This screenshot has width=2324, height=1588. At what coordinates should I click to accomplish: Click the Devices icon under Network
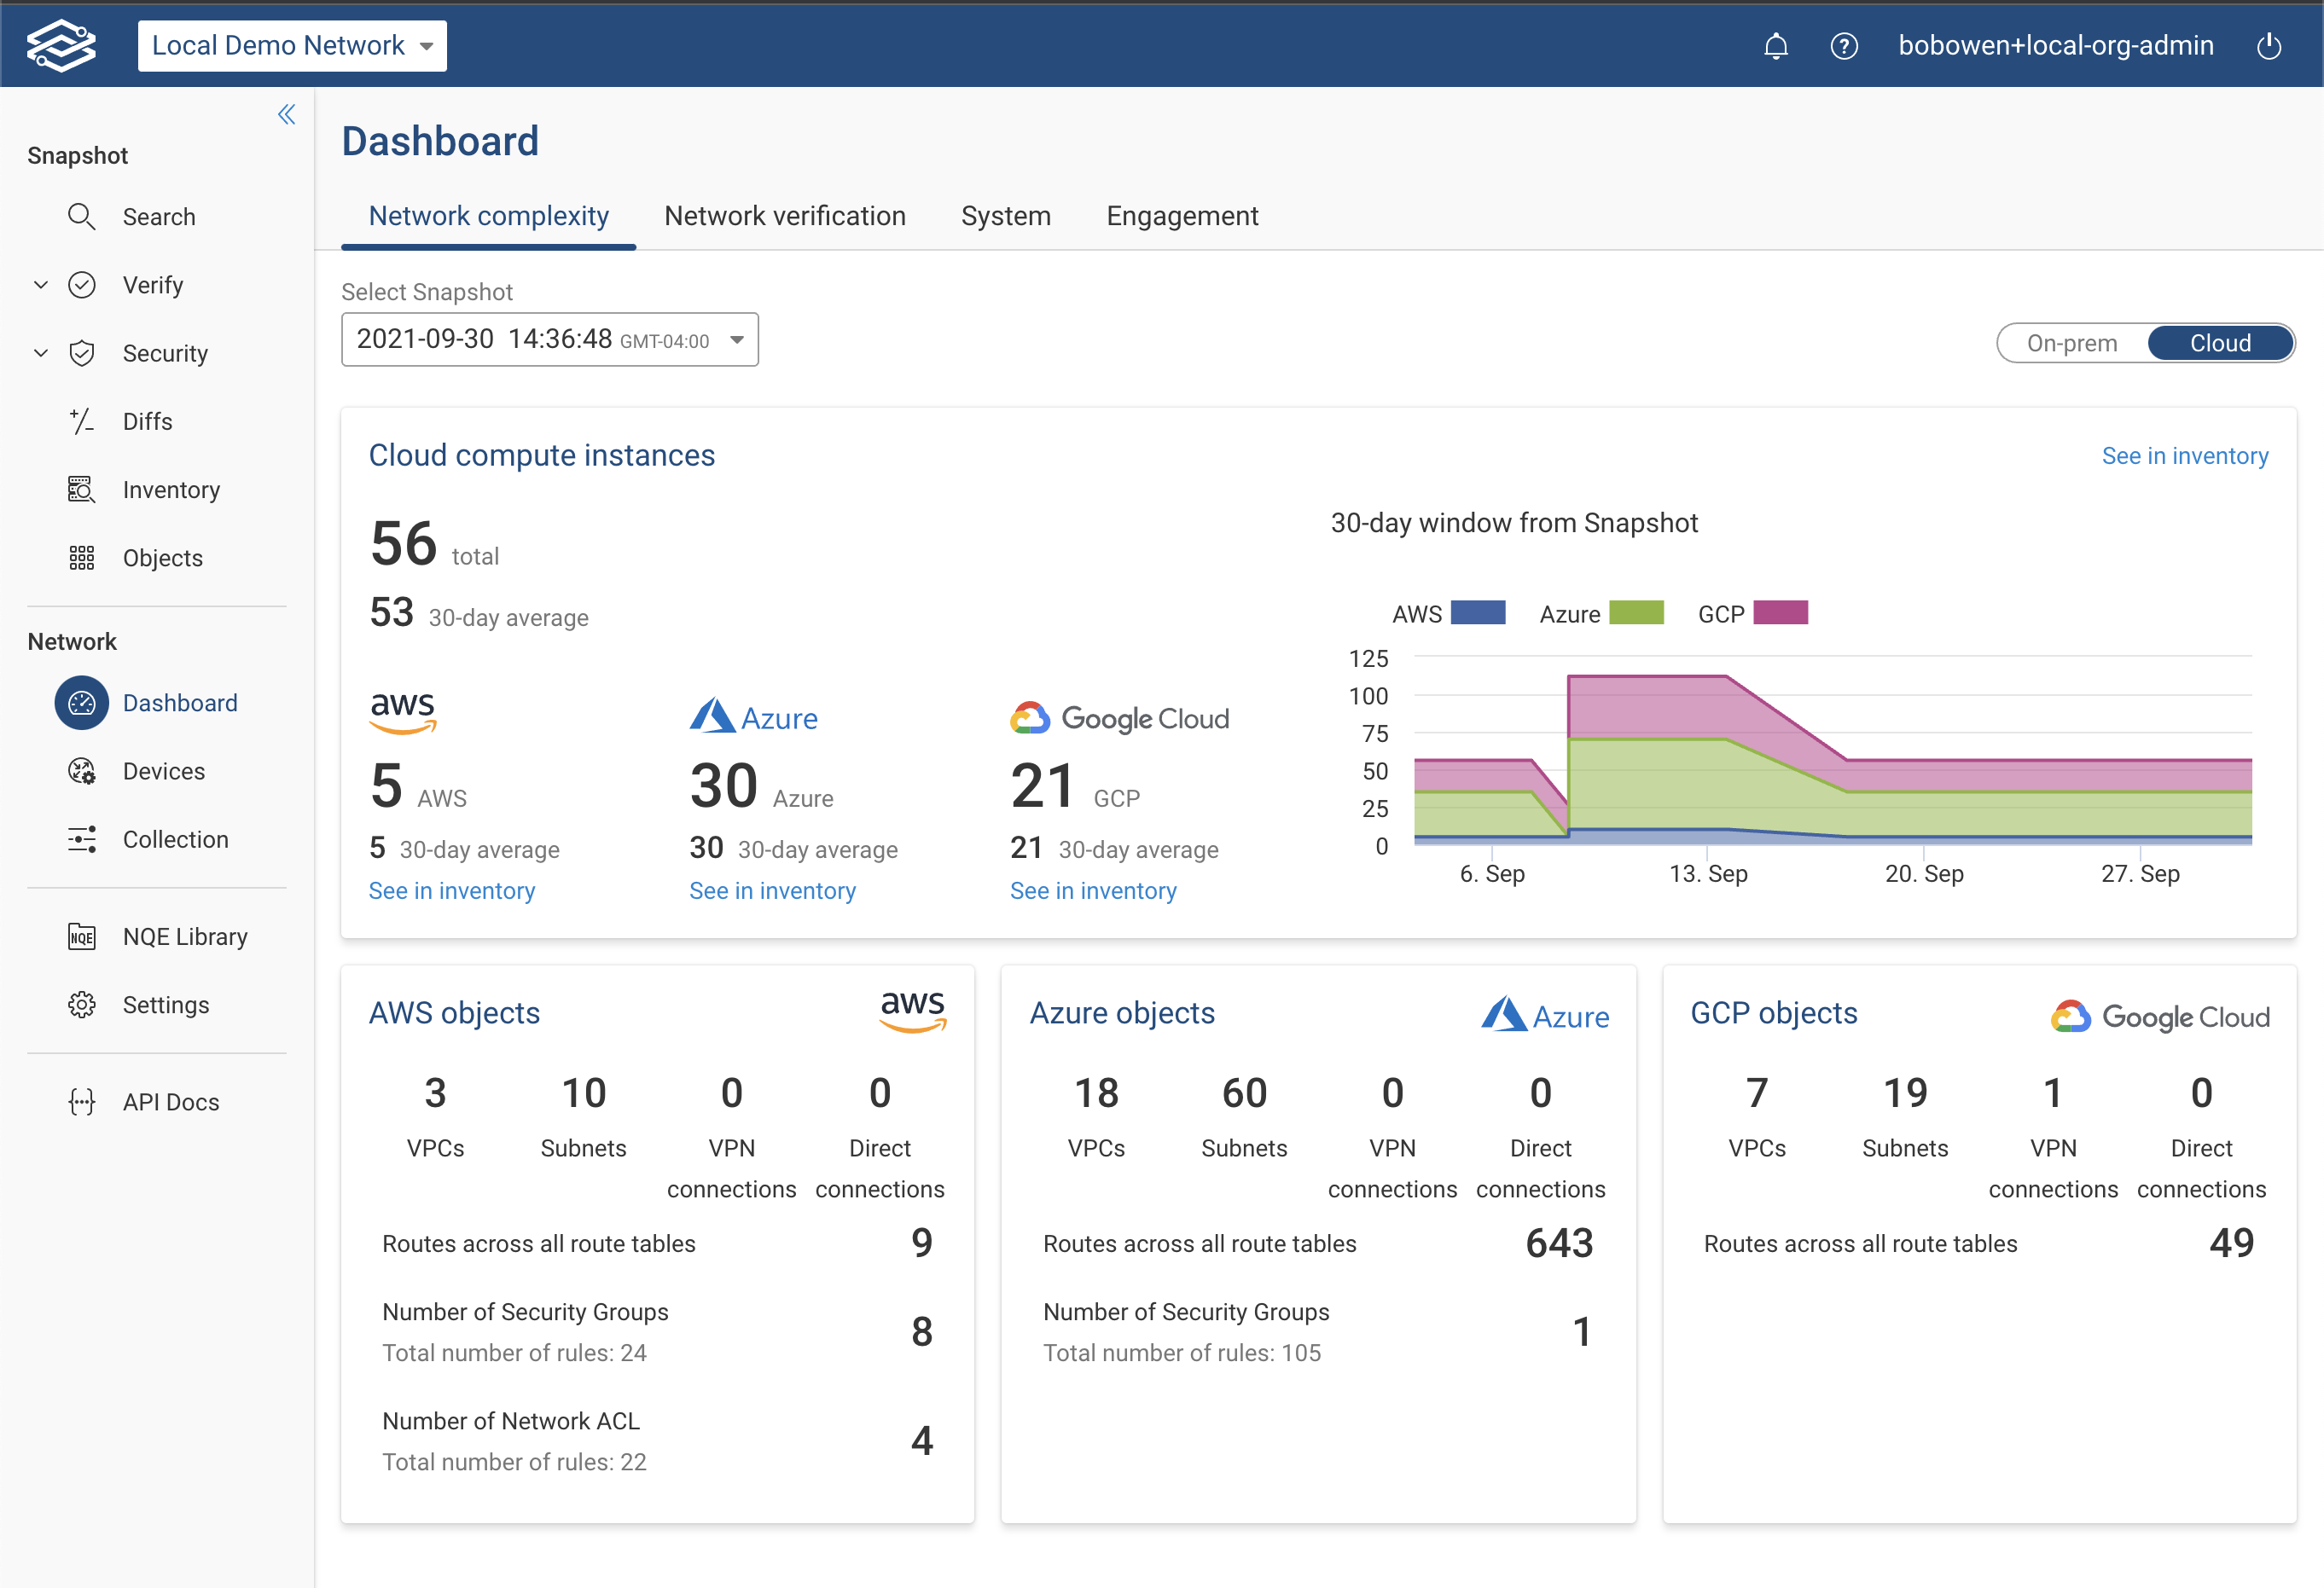(x=82, y=770)
